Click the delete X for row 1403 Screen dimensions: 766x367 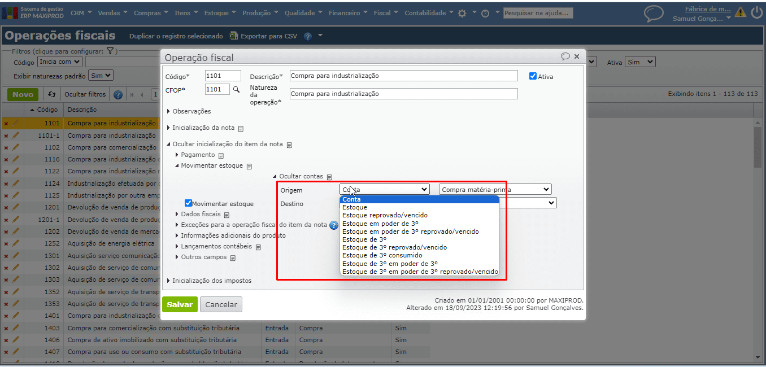point(6,328)
